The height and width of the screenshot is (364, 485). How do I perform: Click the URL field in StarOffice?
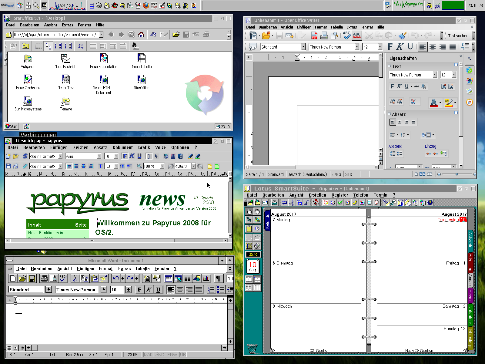(x=56, y=35)
